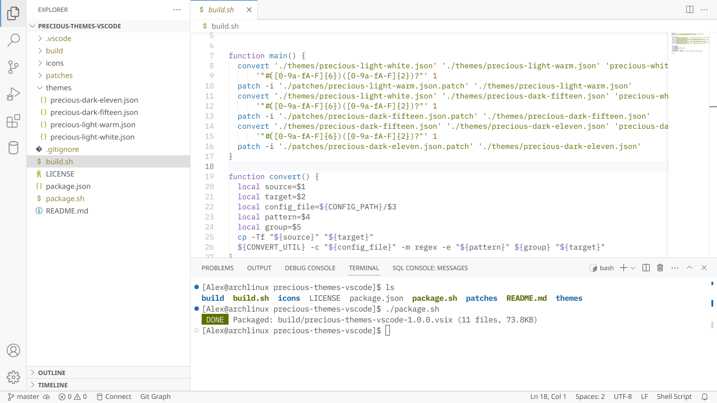Click Git Graph in status bar
The height and width of the screenshot is (403, 717).
[155, 397]
